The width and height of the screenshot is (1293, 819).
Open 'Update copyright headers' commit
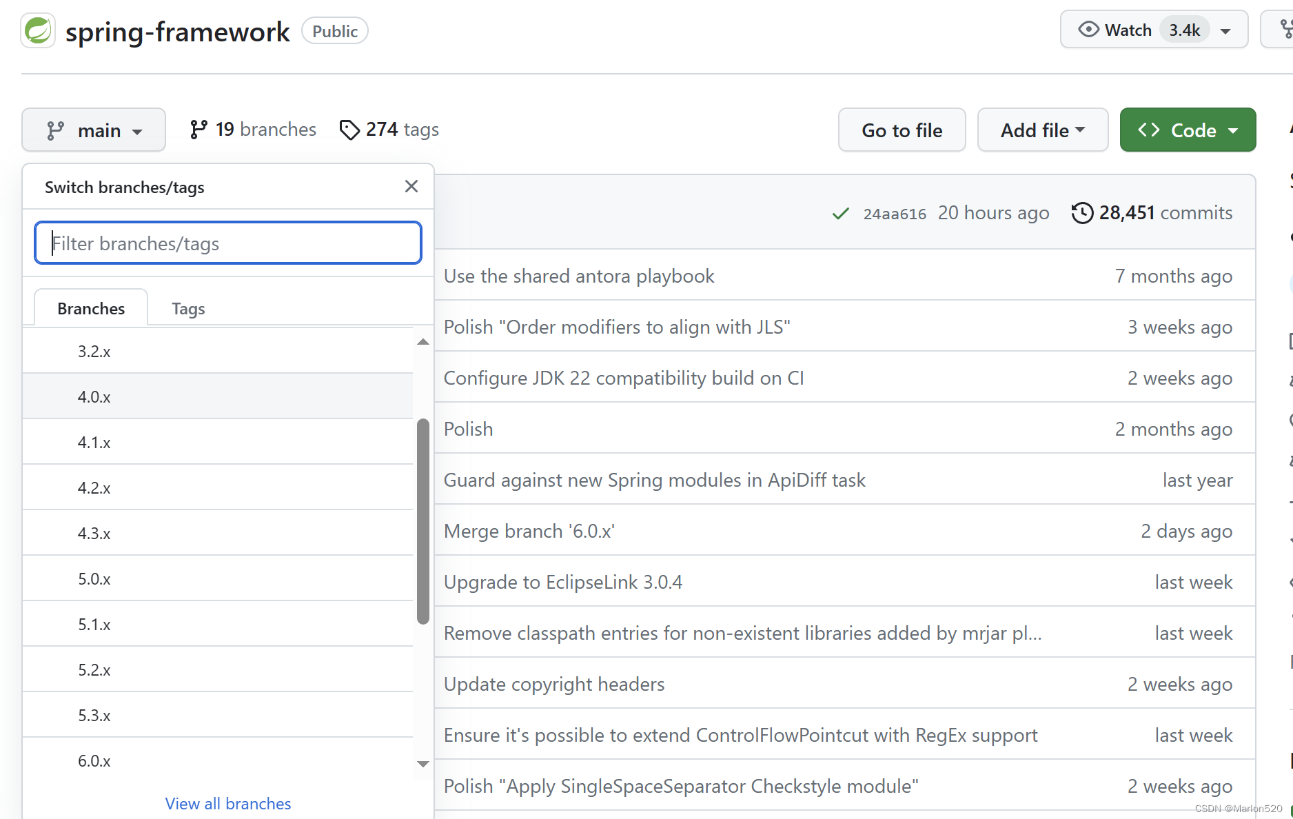[554, 684]
